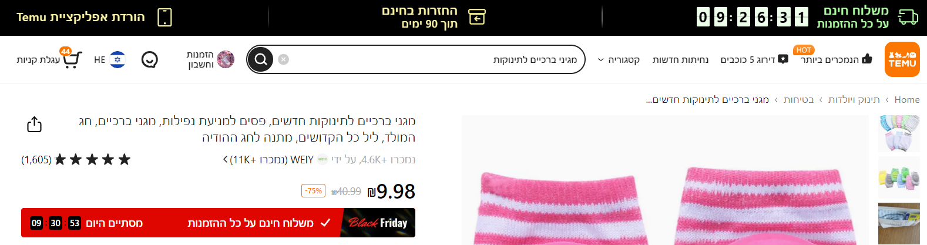927x245 pixels.
Task: Open the Israel flag language selector
Action: point(117,59)
